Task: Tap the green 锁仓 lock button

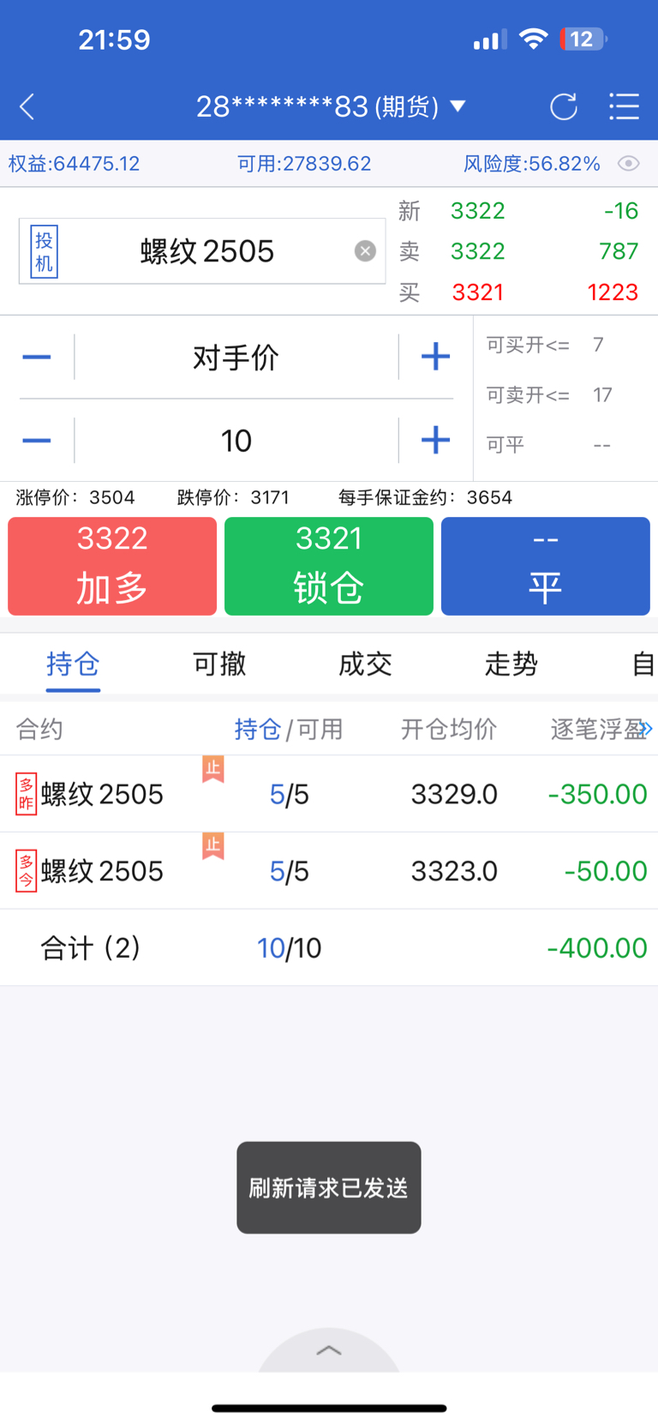Action: 329,566
